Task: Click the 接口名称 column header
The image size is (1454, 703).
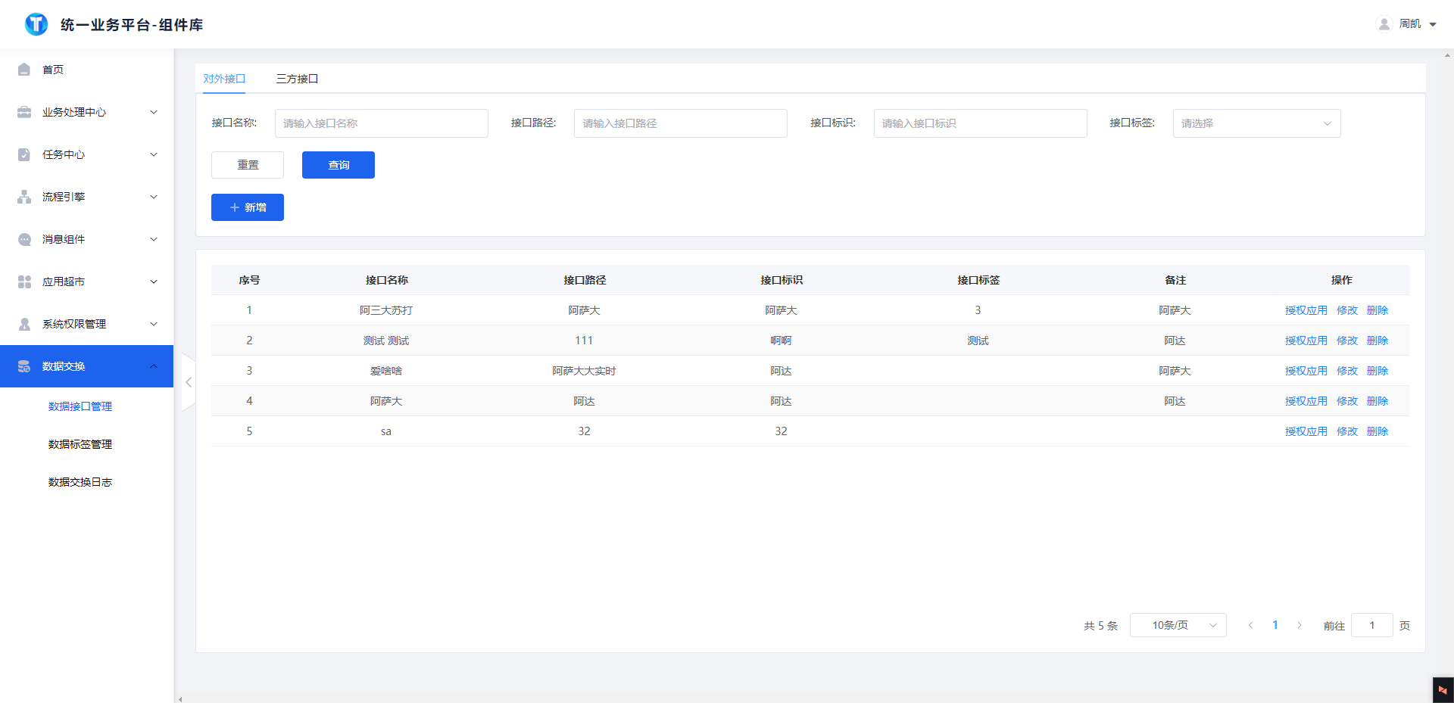Action: (x=387, y=280)
